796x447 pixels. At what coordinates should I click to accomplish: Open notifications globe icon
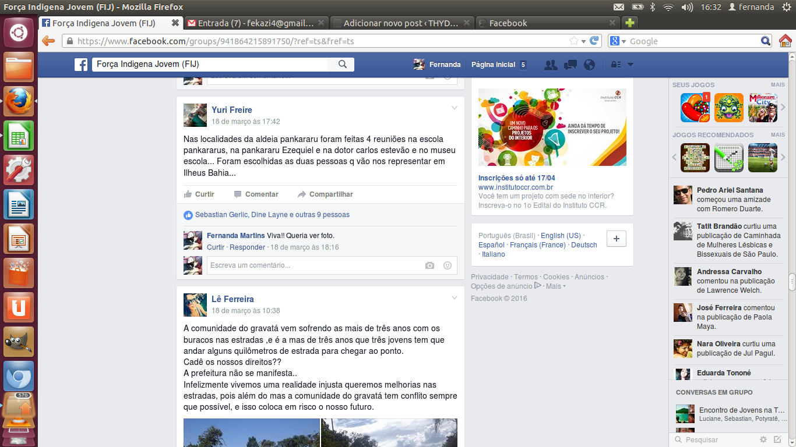(590, 65)
